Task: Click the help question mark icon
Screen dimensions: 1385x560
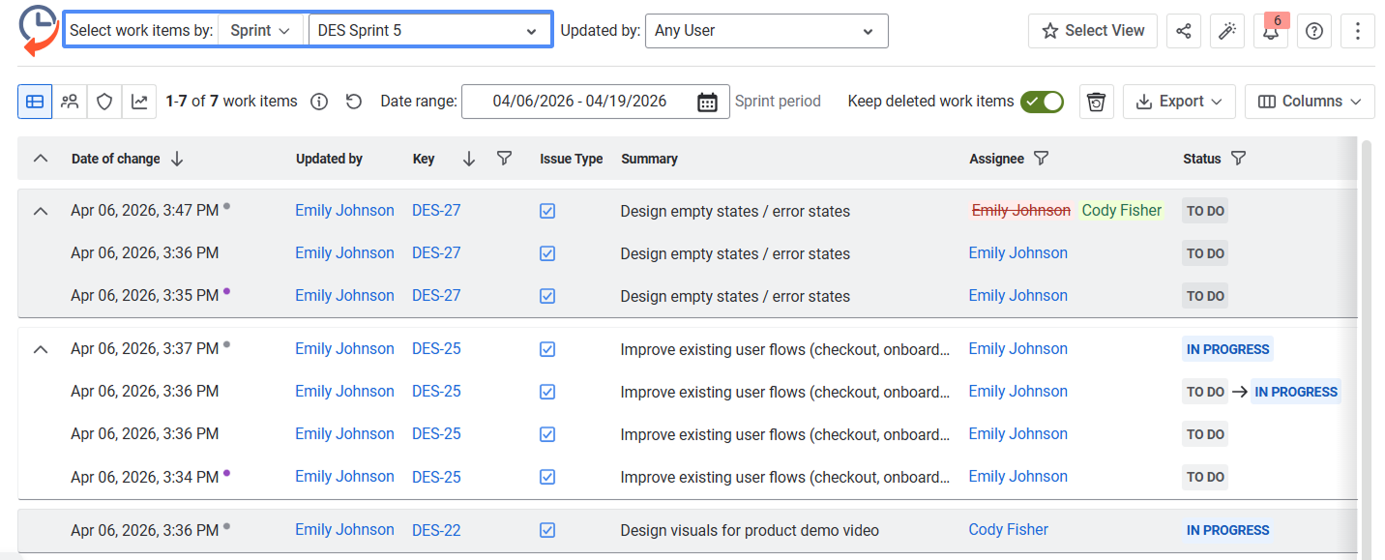Action: (1313, 31)
